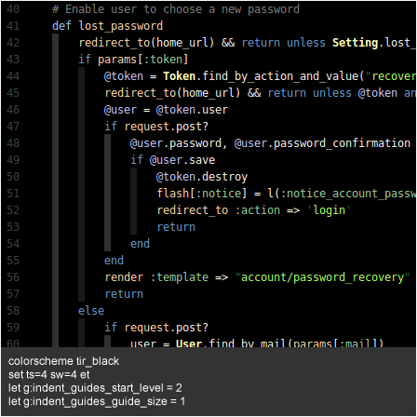Click 'render' on line 56
The image size is (417, 417).
point(124,277)
